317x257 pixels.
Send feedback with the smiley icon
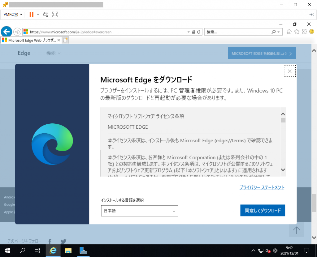[x=312, y=32]
